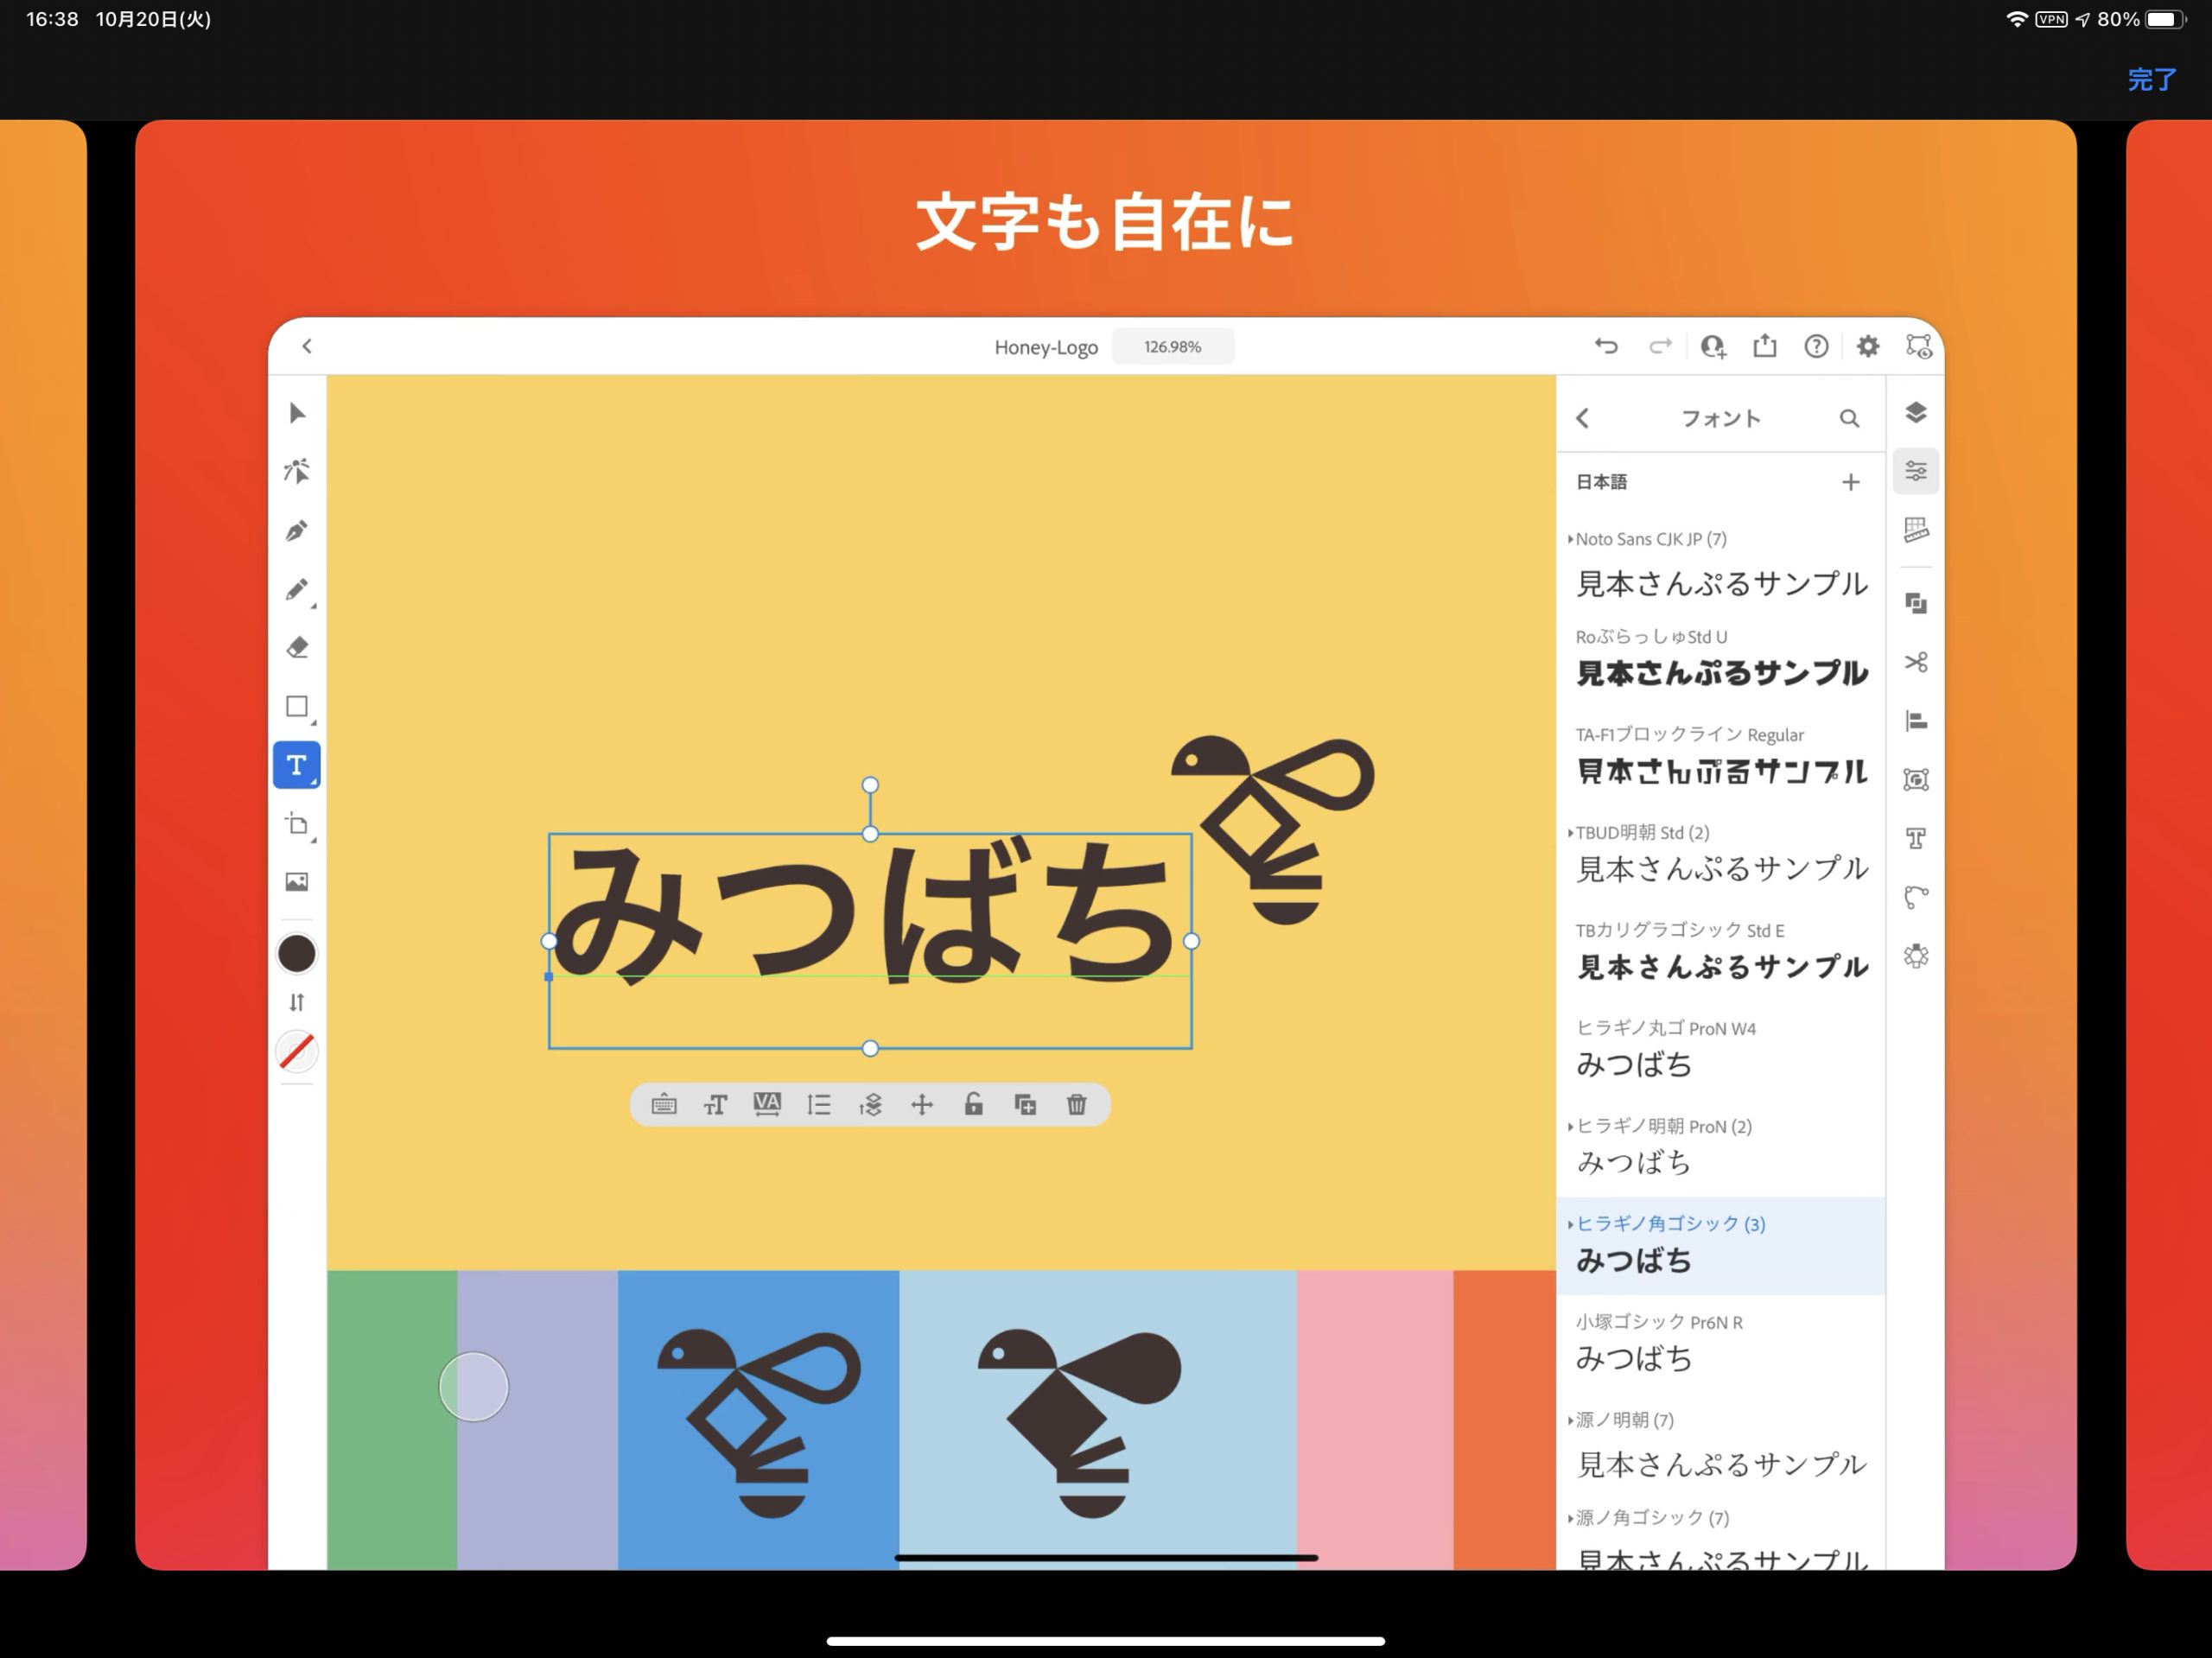
Task: Click the Share export icon
Action: (1765, 346)
